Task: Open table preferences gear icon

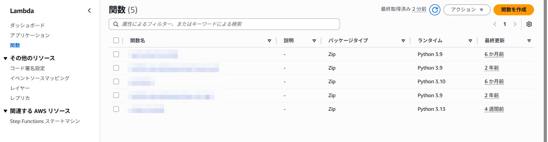Action: click(529, 24)
